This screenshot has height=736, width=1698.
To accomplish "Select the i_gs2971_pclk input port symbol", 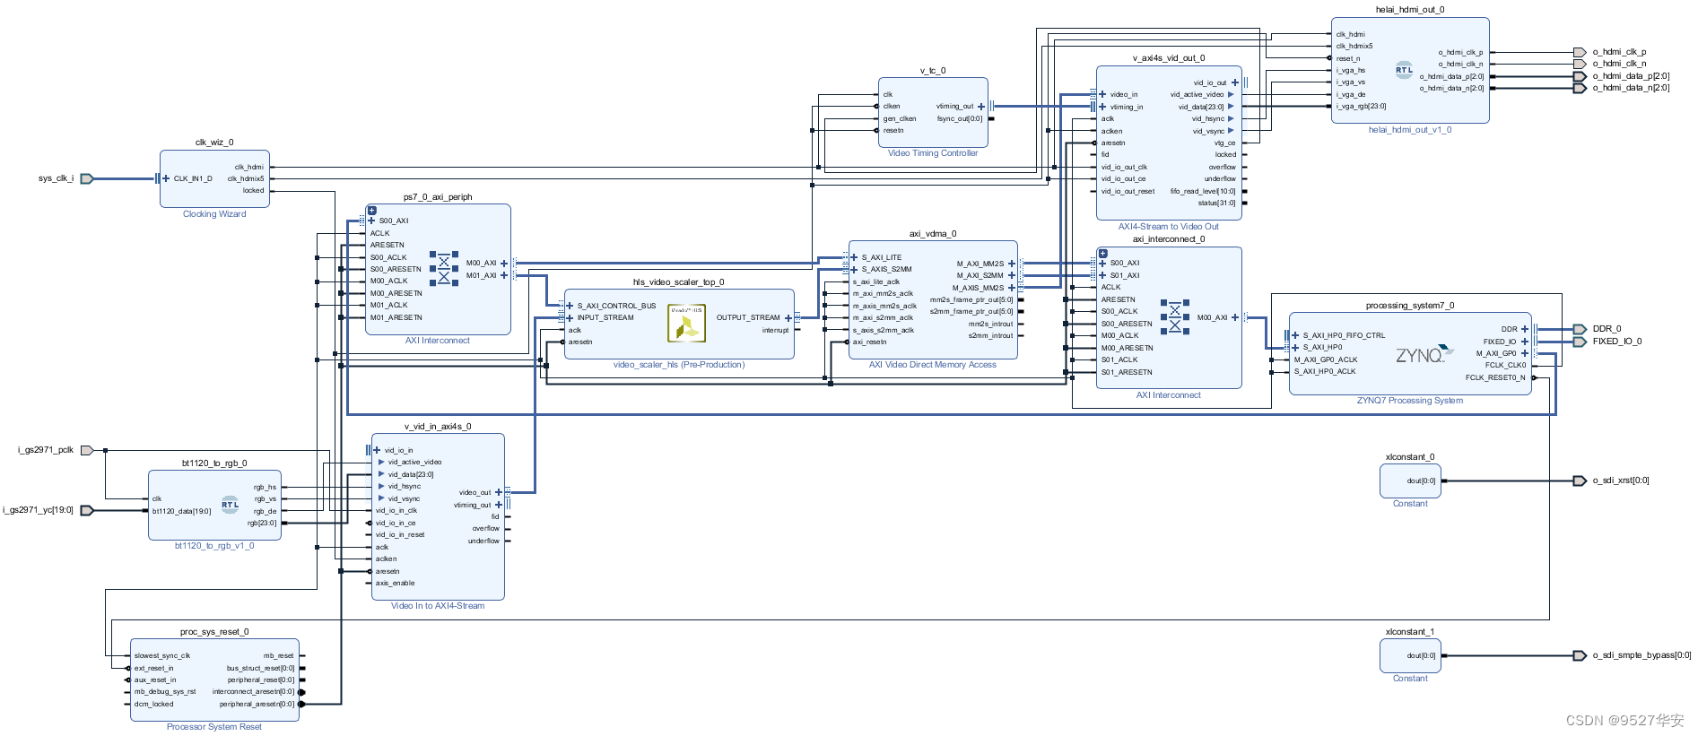I will pyautogui.click(x=87, y=450).
